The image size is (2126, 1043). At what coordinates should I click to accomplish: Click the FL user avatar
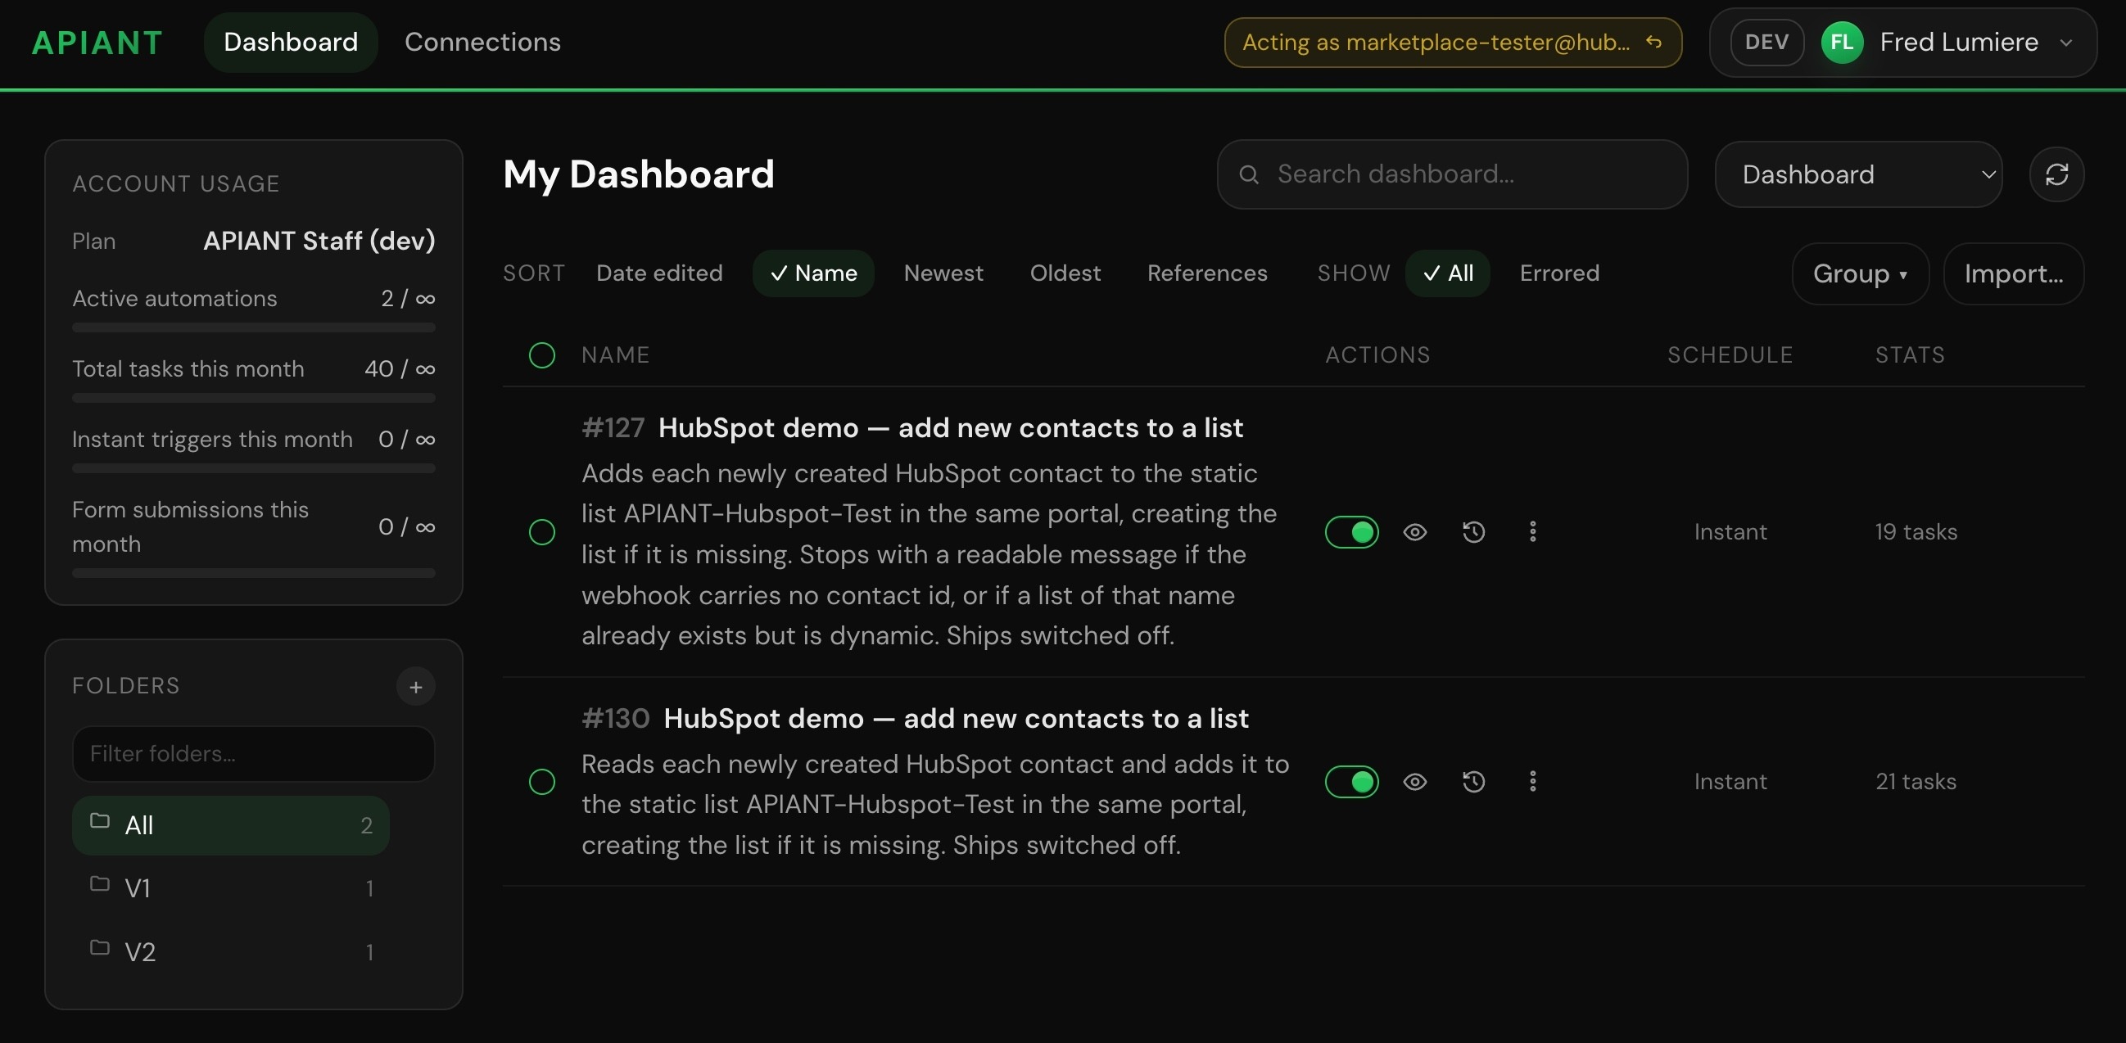point(1842,42)
